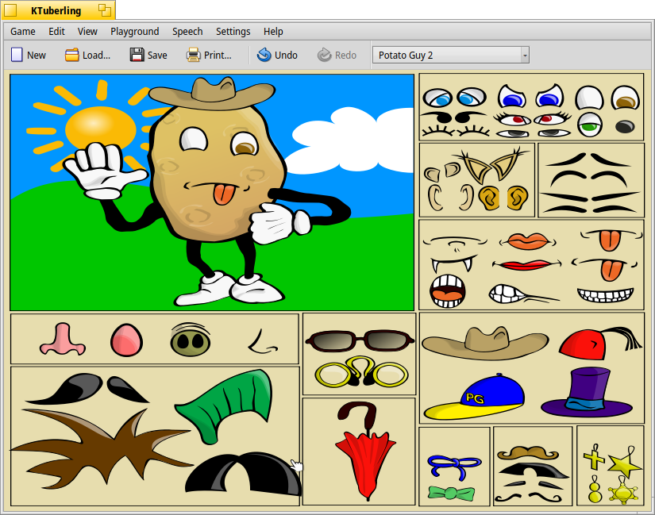Click the Undo button
655x515 pixels.
(277, 55)
